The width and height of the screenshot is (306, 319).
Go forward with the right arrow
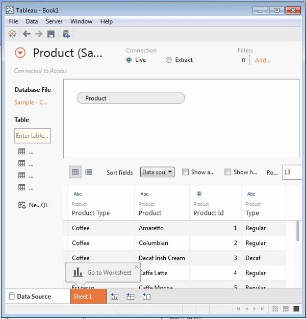[x=39, y=34]
